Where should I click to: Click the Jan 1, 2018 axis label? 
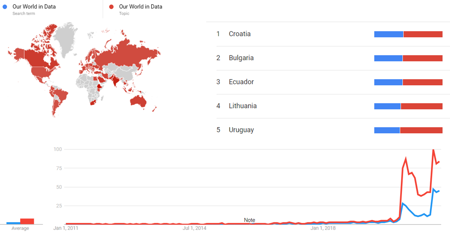(x=322, y=229)
